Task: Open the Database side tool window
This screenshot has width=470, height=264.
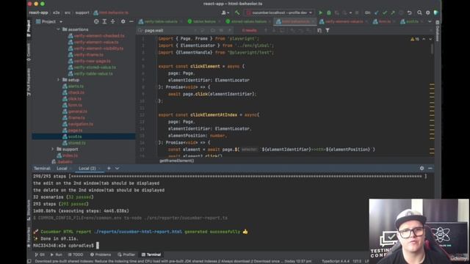Action: [x=438, y=32]
